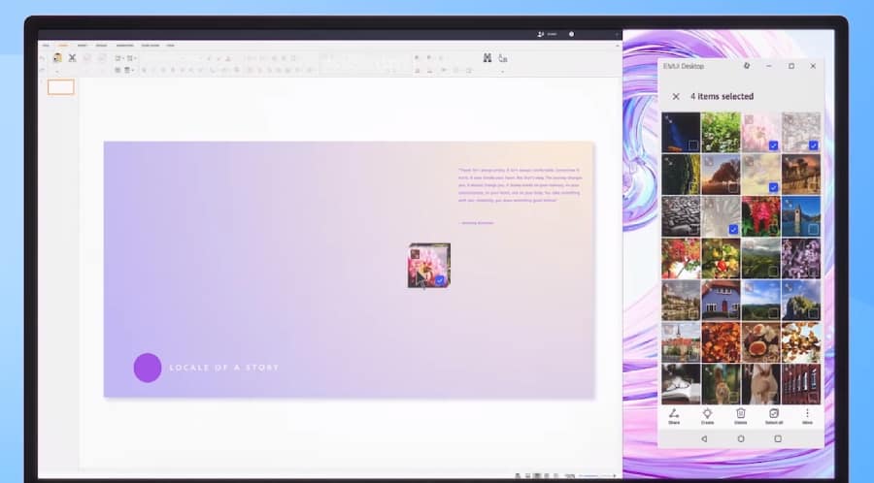Click the blue house photo thumbnail
This screenshot has height=483, width=874.
coord(722,300)
